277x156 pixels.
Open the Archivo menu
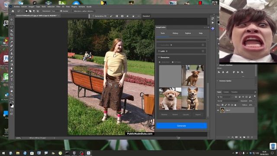tap(16, 6)
